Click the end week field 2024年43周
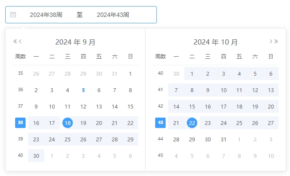The height and width of the screenshot is (176, 290). click(x=113, y=15)
